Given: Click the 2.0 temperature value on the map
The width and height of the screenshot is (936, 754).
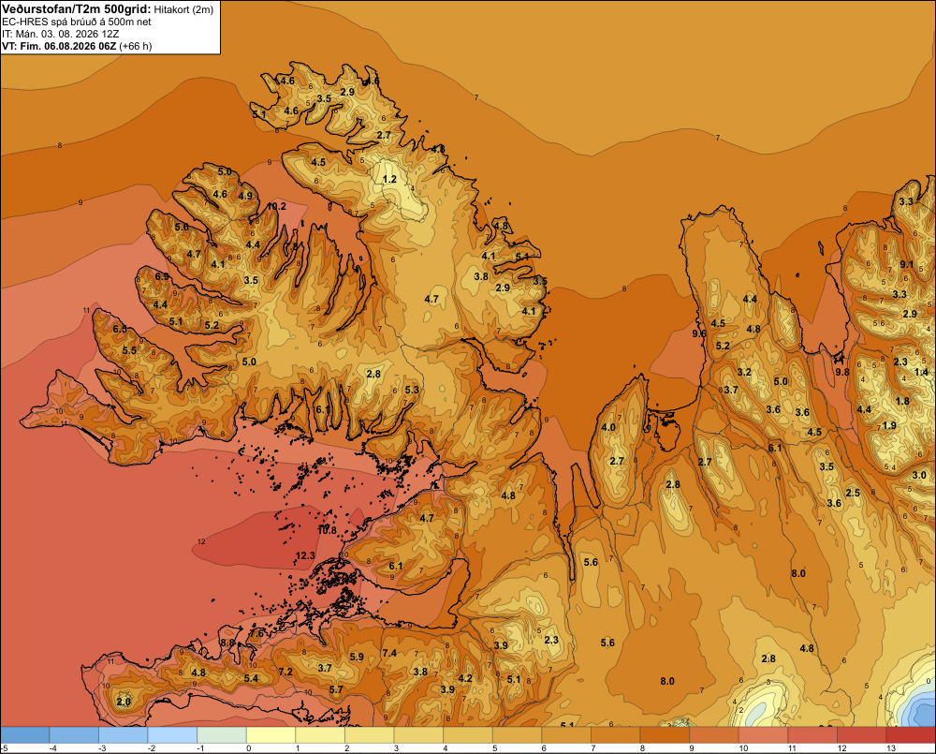Looking at the screenshot, I should pos(124,702).
